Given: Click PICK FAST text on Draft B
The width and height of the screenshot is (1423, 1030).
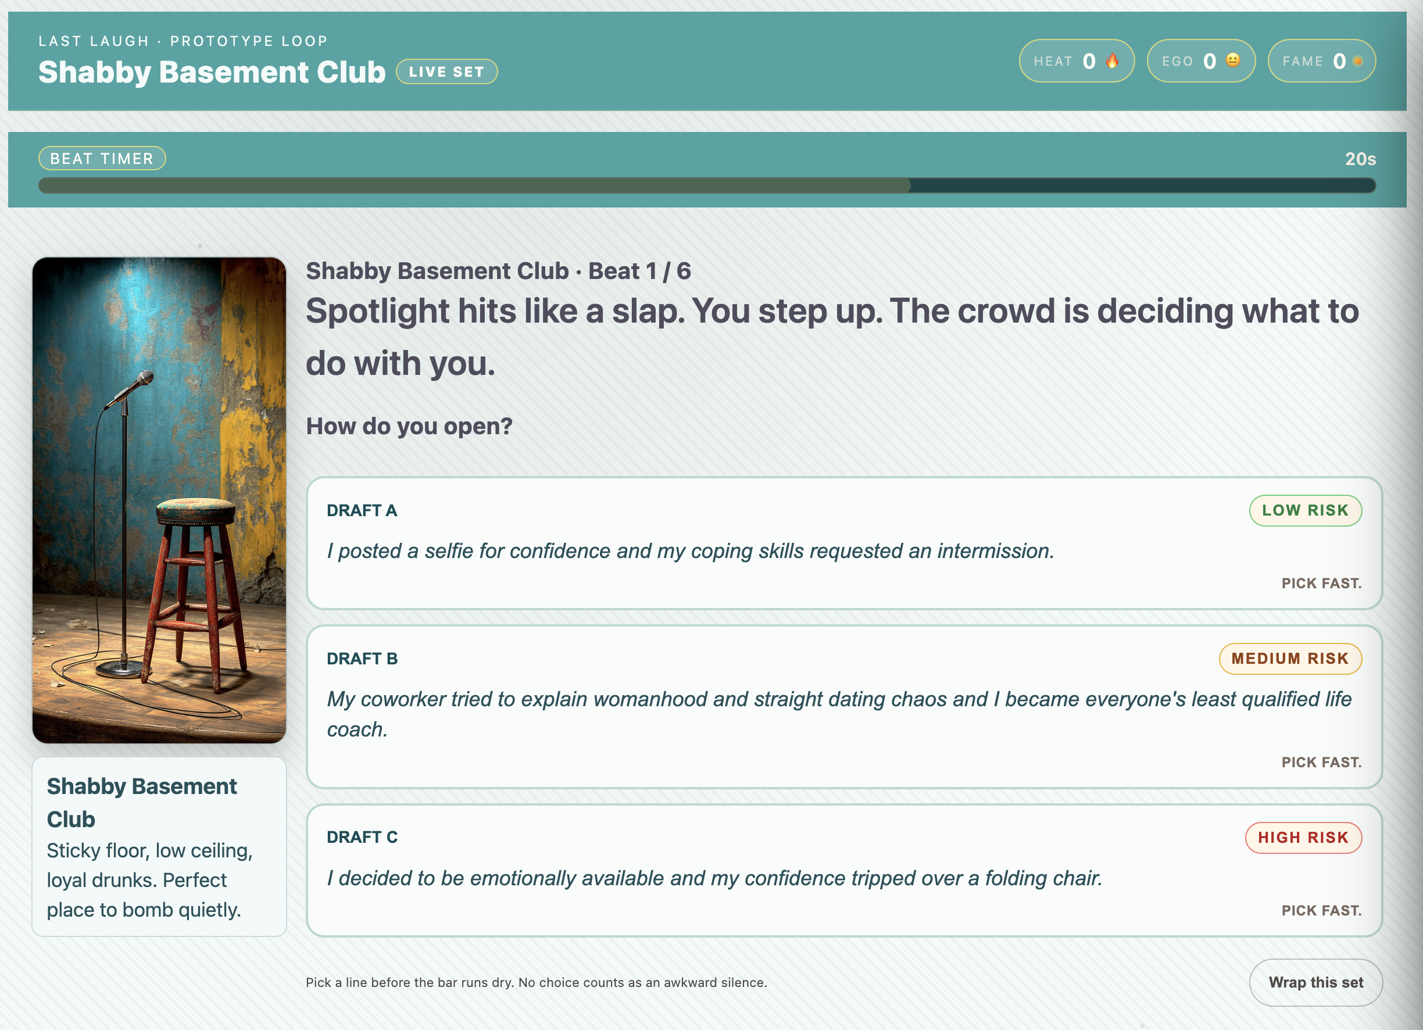Looking at the screenshot, I should tap(1321, 762).
